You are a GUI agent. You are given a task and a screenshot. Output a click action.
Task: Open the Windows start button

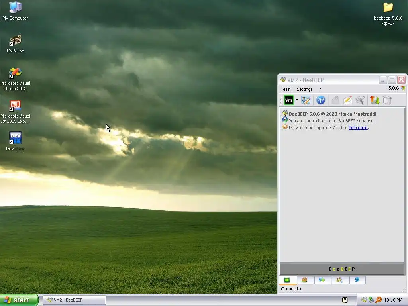(19, 300)
